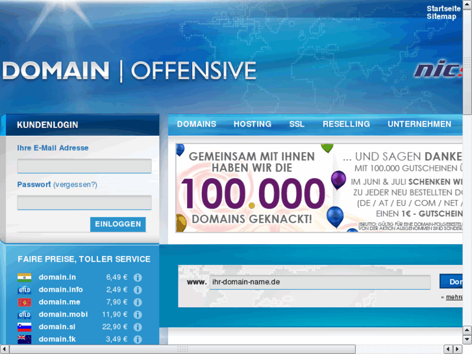The image size is (472, 354).
Task: Open the Sitemap link
Action: click(x=441, y=16)
